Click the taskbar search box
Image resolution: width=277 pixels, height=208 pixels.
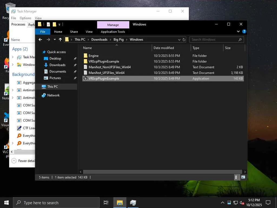tap(56, 203)
